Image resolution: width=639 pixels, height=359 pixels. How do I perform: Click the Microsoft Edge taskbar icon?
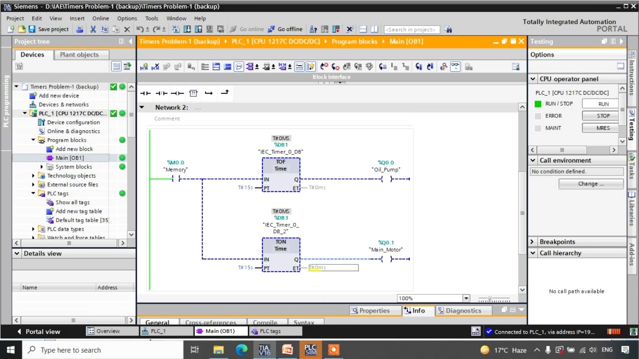241,350
